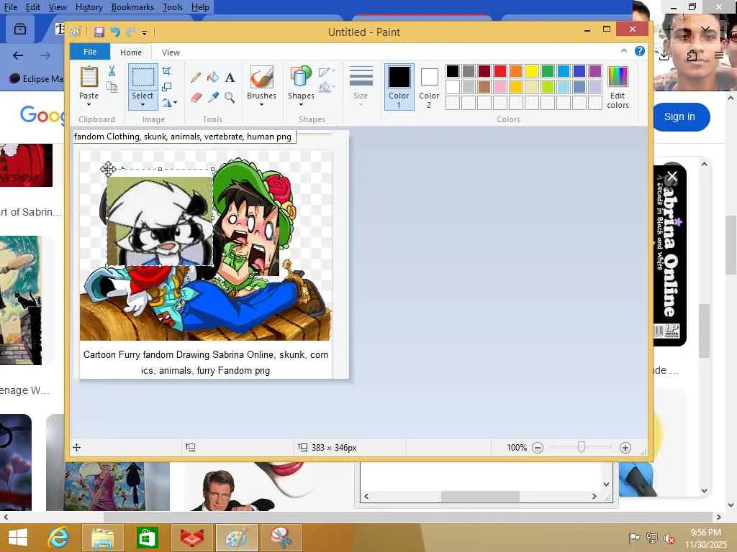
Task: Click the Undo arrow in quick access toolbar
Action: click(115, 32)
